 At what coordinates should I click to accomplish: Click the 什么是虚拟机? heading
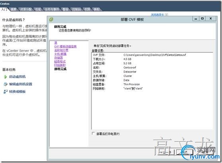[x=14, y=20]
